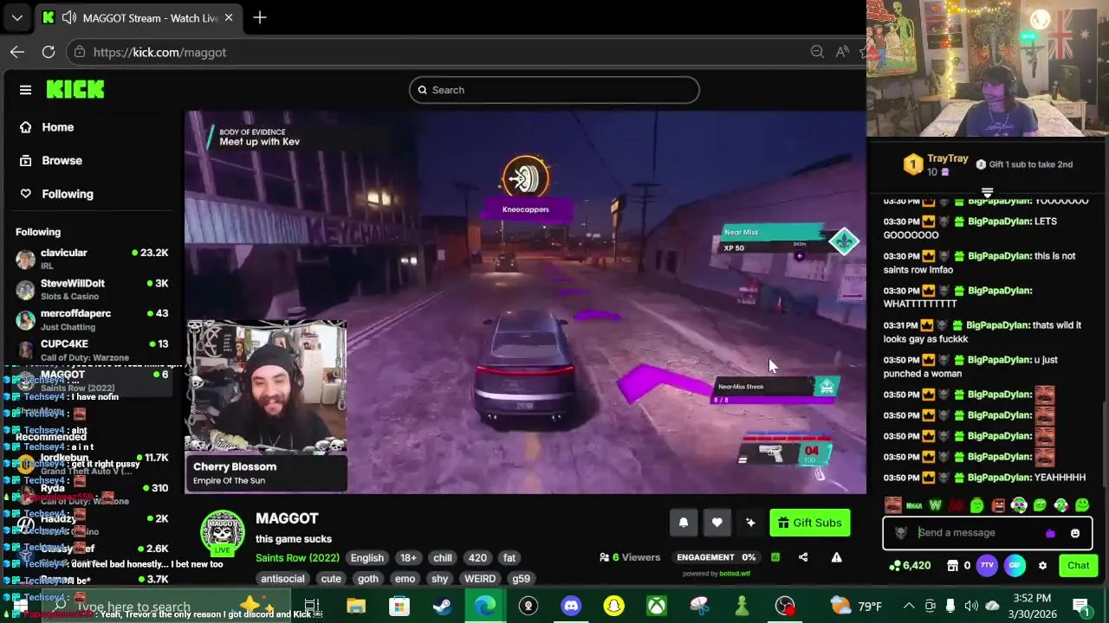Open the channel points shop icon

click(952, 566)
